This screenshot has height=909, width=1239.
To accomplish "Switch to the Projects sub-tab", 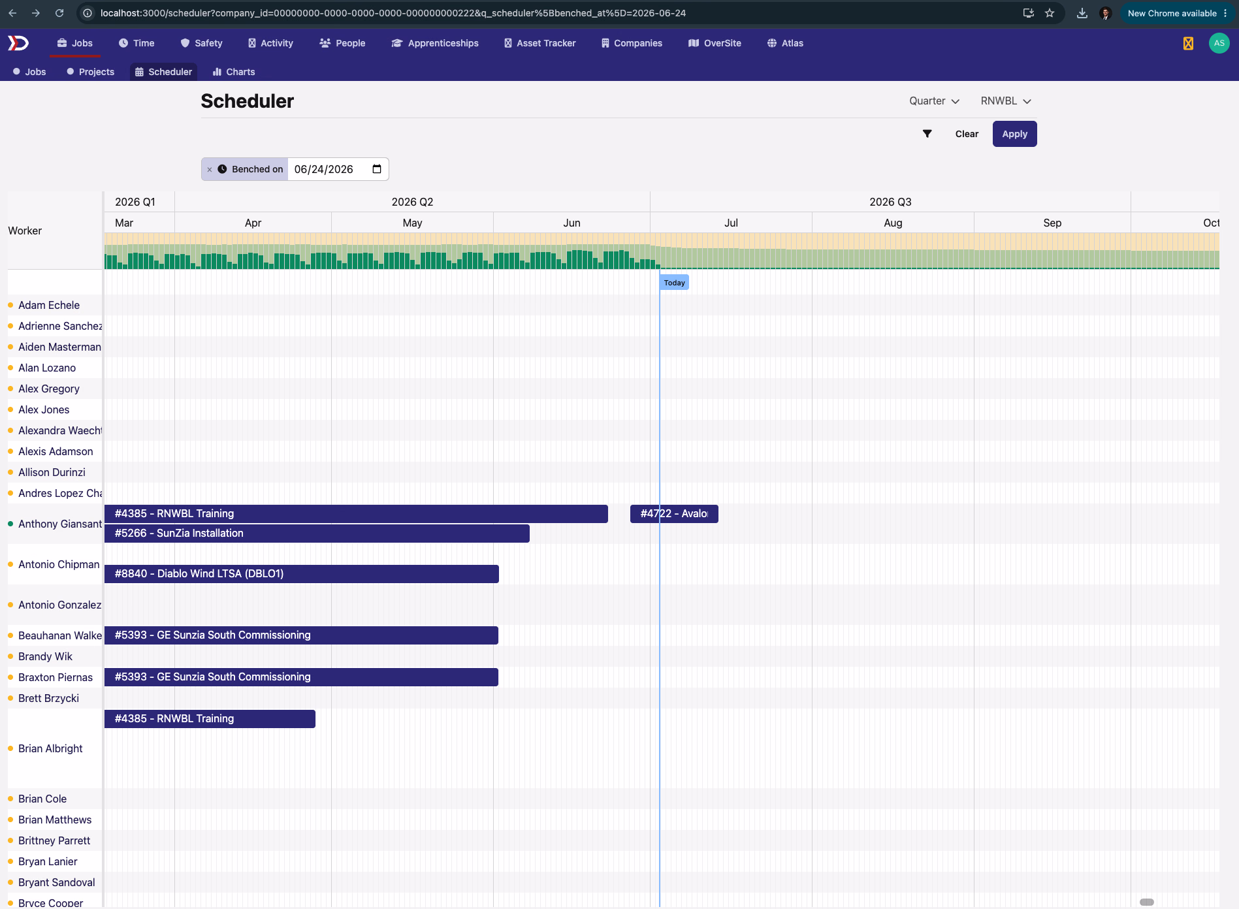I will point(90,72).
